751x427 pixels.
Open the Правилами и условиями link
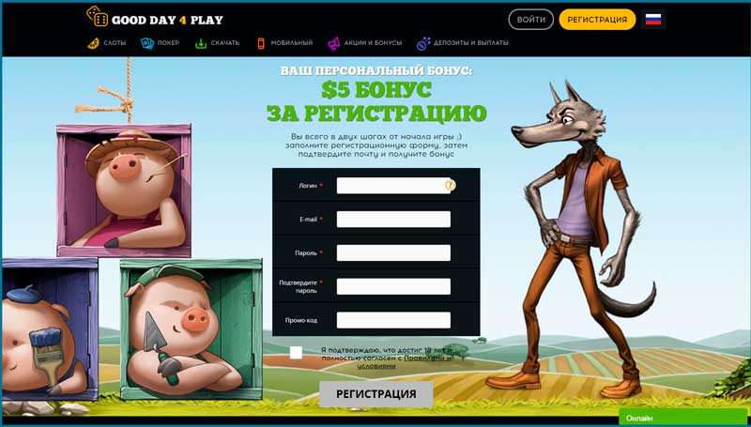click(x=405, y=362)
